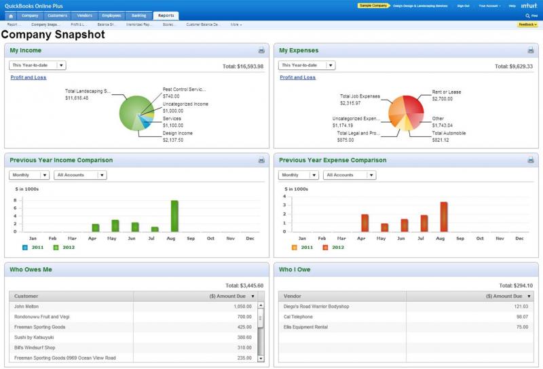Print the Previous Year Expense Comparison panel
Viewport: 543px width, 369px height.
(531, 160)
